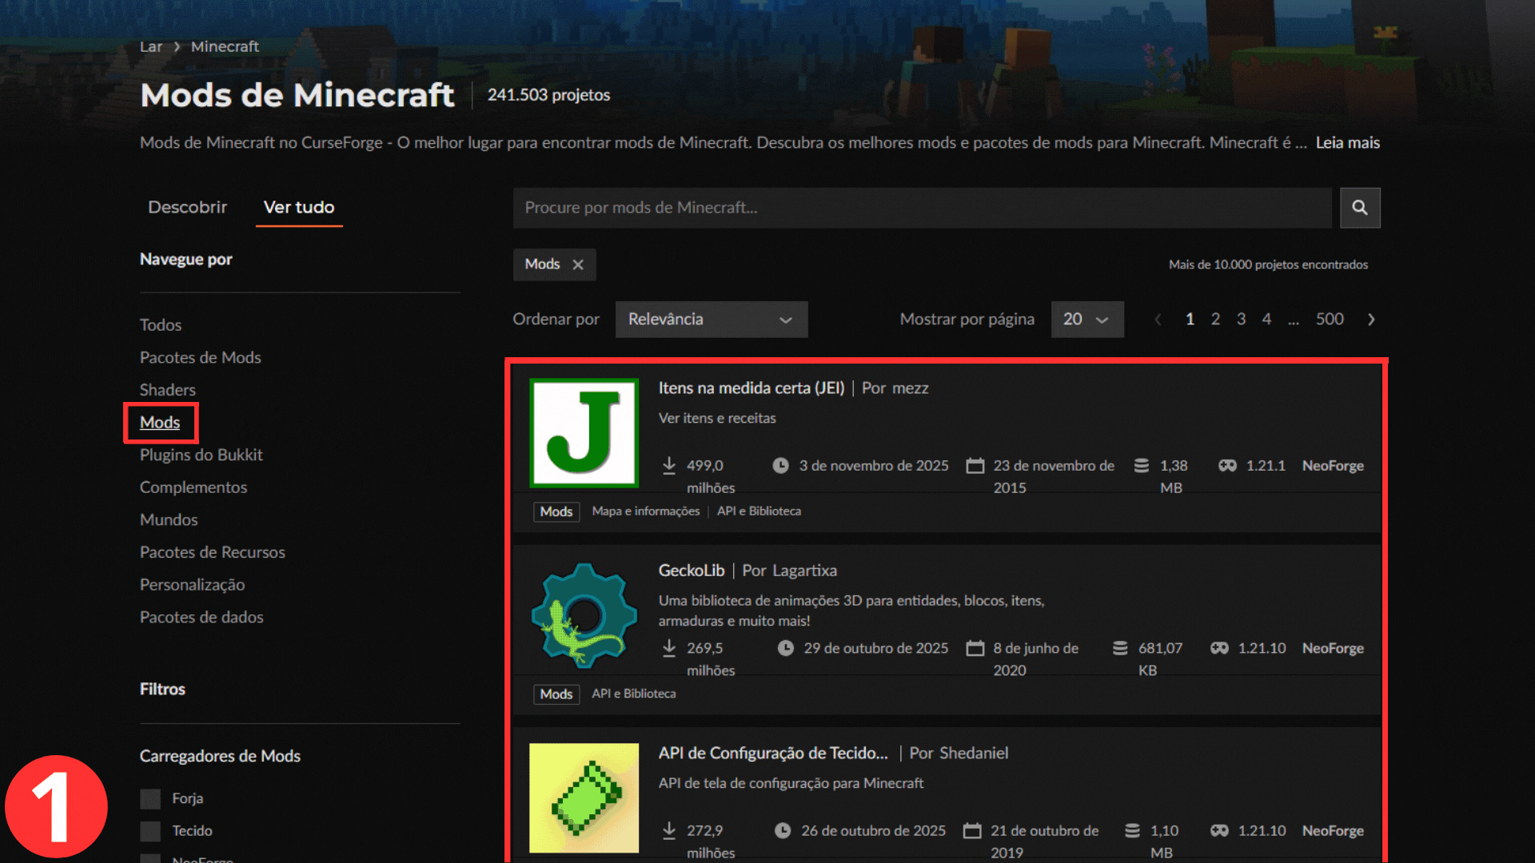Click JEI download count icon
The image size is (1535, 863).
pos(669,465)
